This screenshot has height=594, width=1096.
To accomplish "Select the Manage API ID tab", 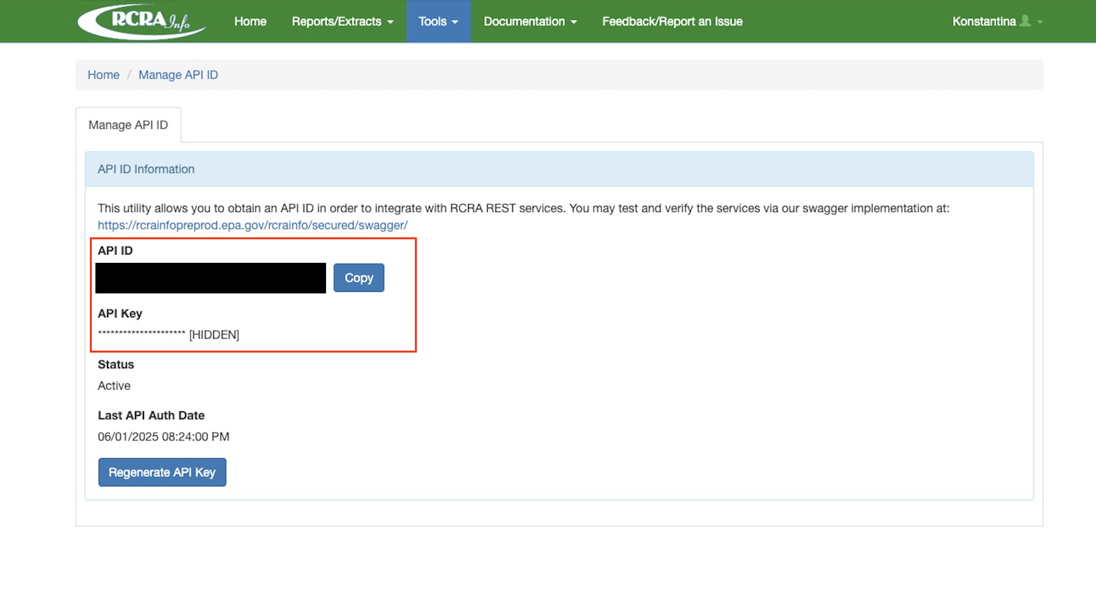I will pos(128,125).
